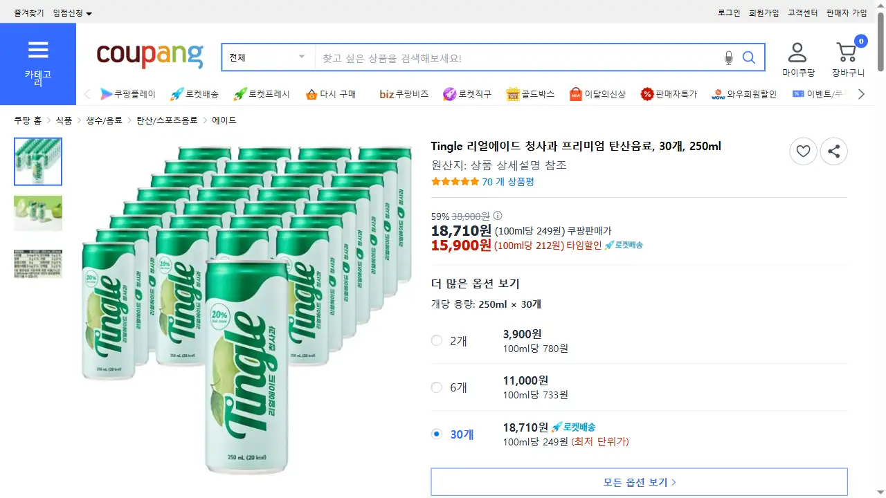
Task: Select second thumbnail with green apples
Action: click(38, 214)
